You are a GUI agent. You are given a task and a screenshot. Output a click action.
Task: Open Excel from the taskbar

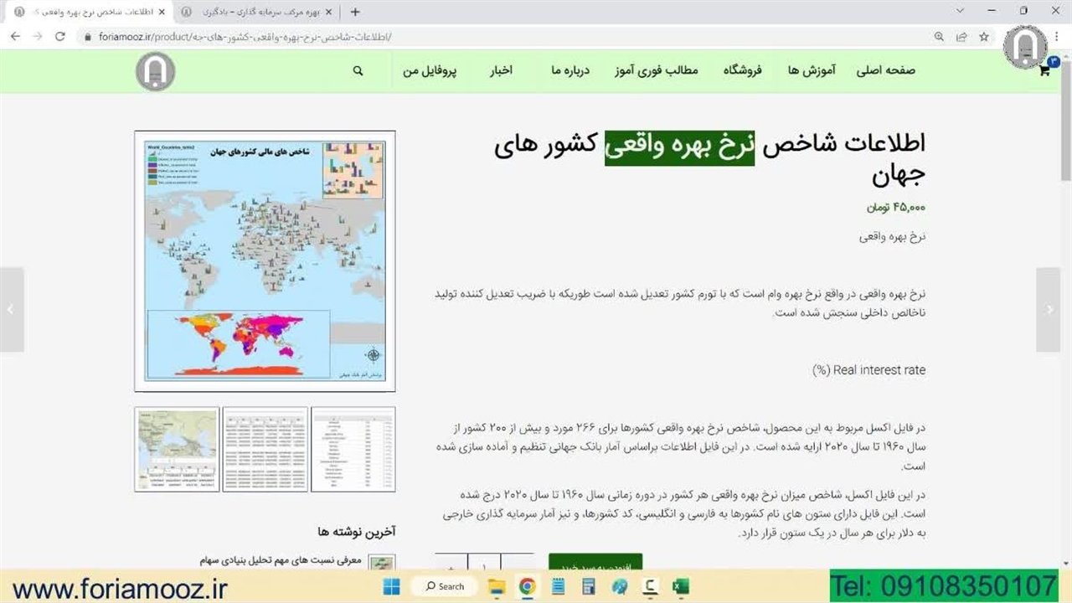pos(680,586)
